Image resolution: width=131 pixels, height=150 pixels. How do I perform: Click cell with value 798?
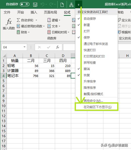tap(31, 76)
